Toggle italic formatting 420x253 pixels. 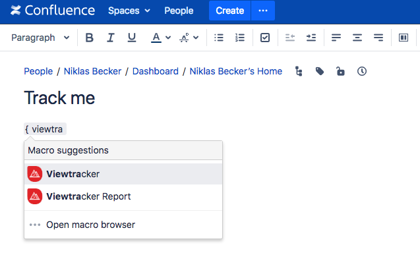point(110,38)
